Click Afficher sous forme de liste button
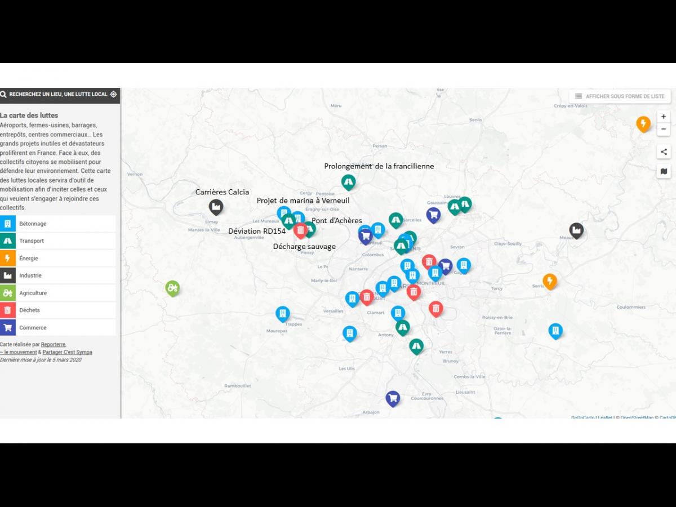The height and width of the screenshot is (507, 676). click(620, 96)
